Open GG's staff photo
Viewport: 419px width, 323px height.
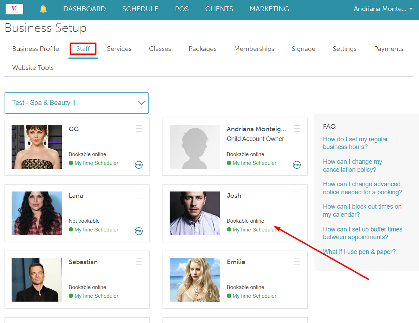[37, 147]
